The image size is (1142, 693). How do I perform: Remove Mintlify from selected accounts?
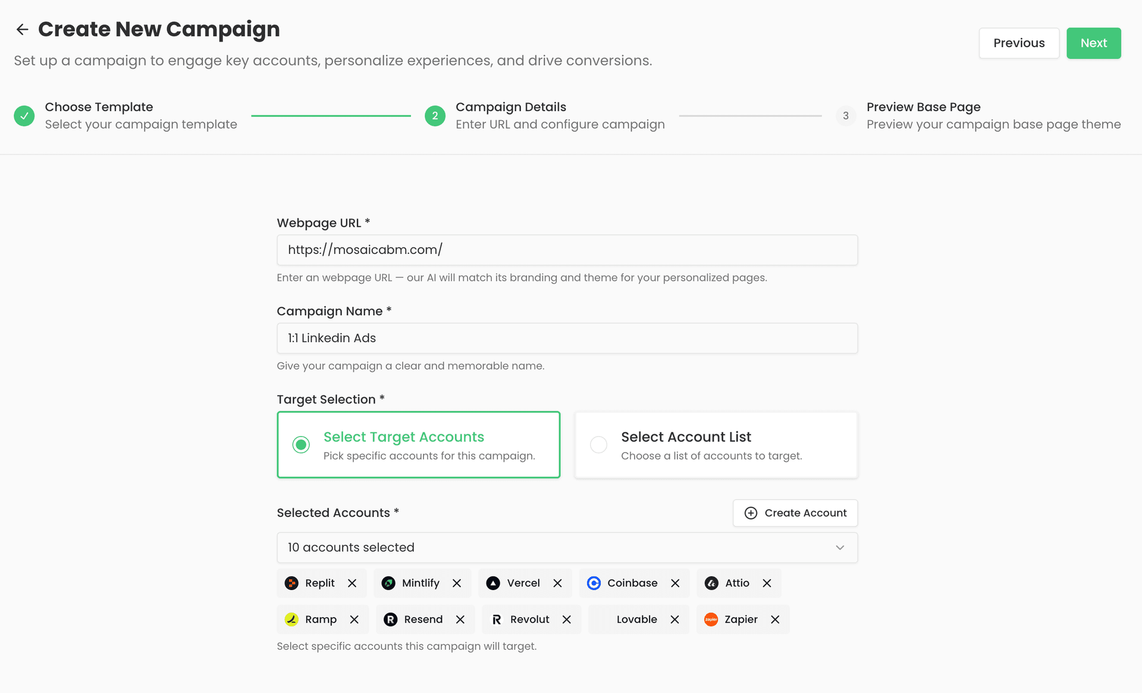tap(457, 583)
